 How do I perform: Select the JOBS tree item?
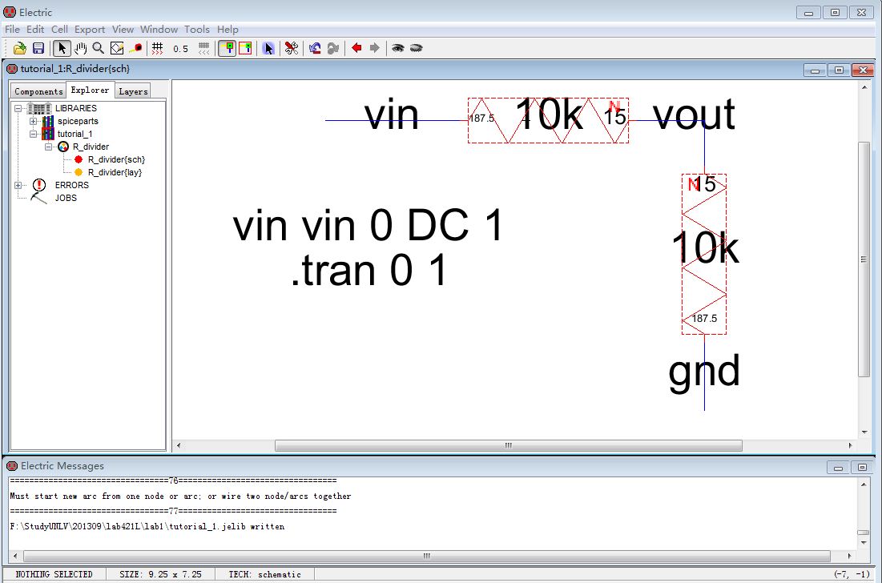coord(66,198)
